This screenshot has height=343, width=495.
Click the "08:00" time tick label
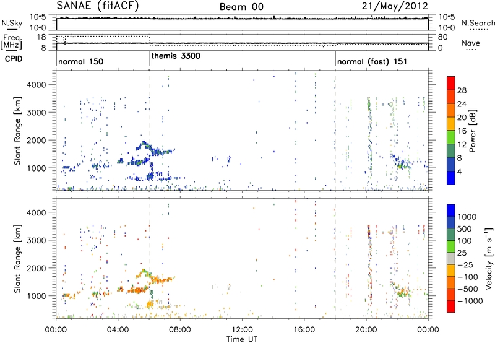180,330
